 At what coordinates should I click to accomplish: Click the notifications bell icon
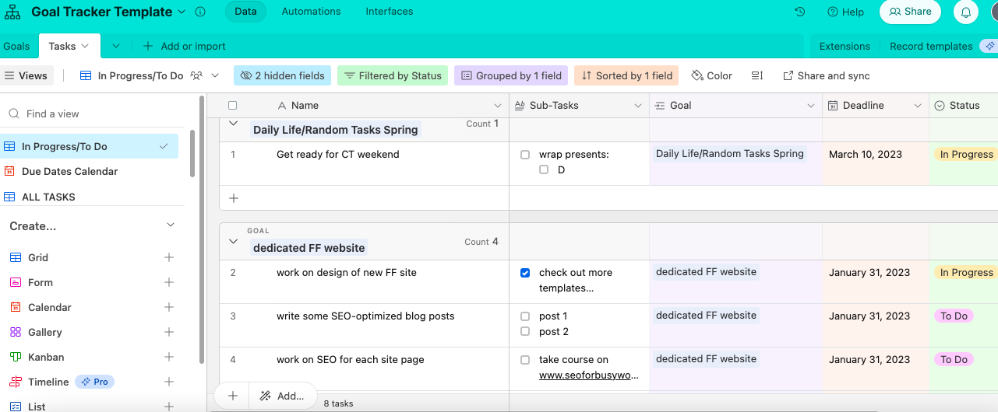pos(966,12)
